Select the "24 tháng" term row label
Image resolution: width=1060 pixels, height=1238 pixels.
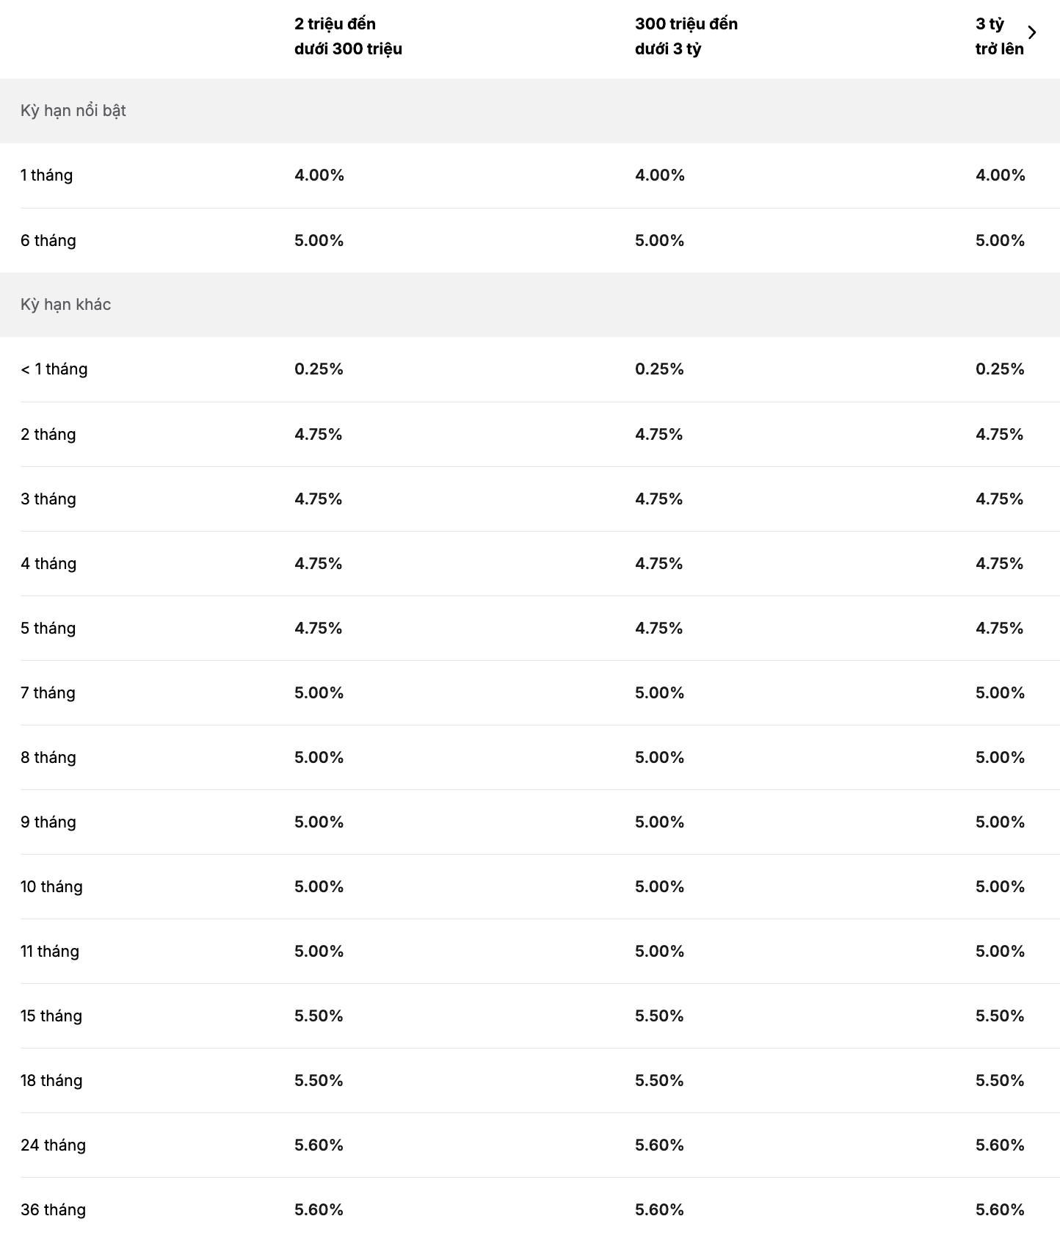(x=53, y=1145)
